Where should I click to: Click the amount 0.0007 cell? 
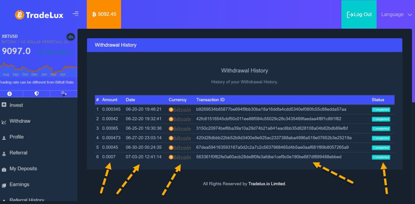[x=109, y=157]
